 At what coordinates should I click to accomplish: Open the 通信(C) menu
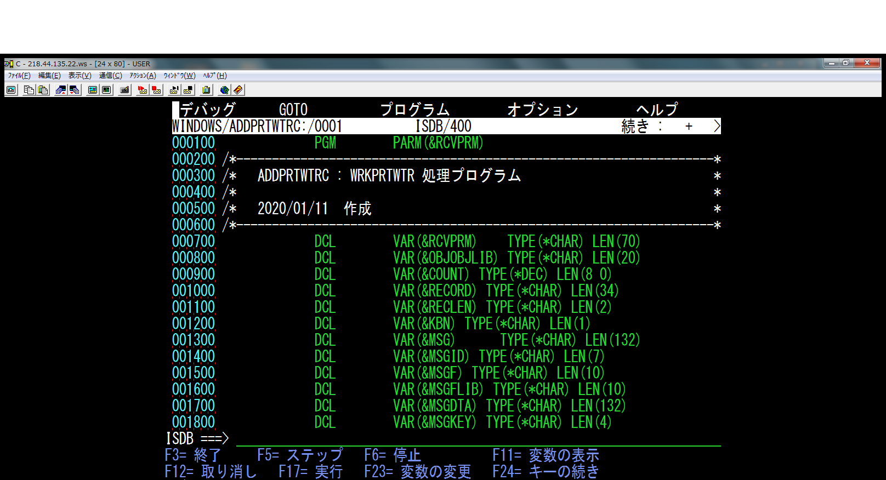pyautogui.click(x=110, y=76)
